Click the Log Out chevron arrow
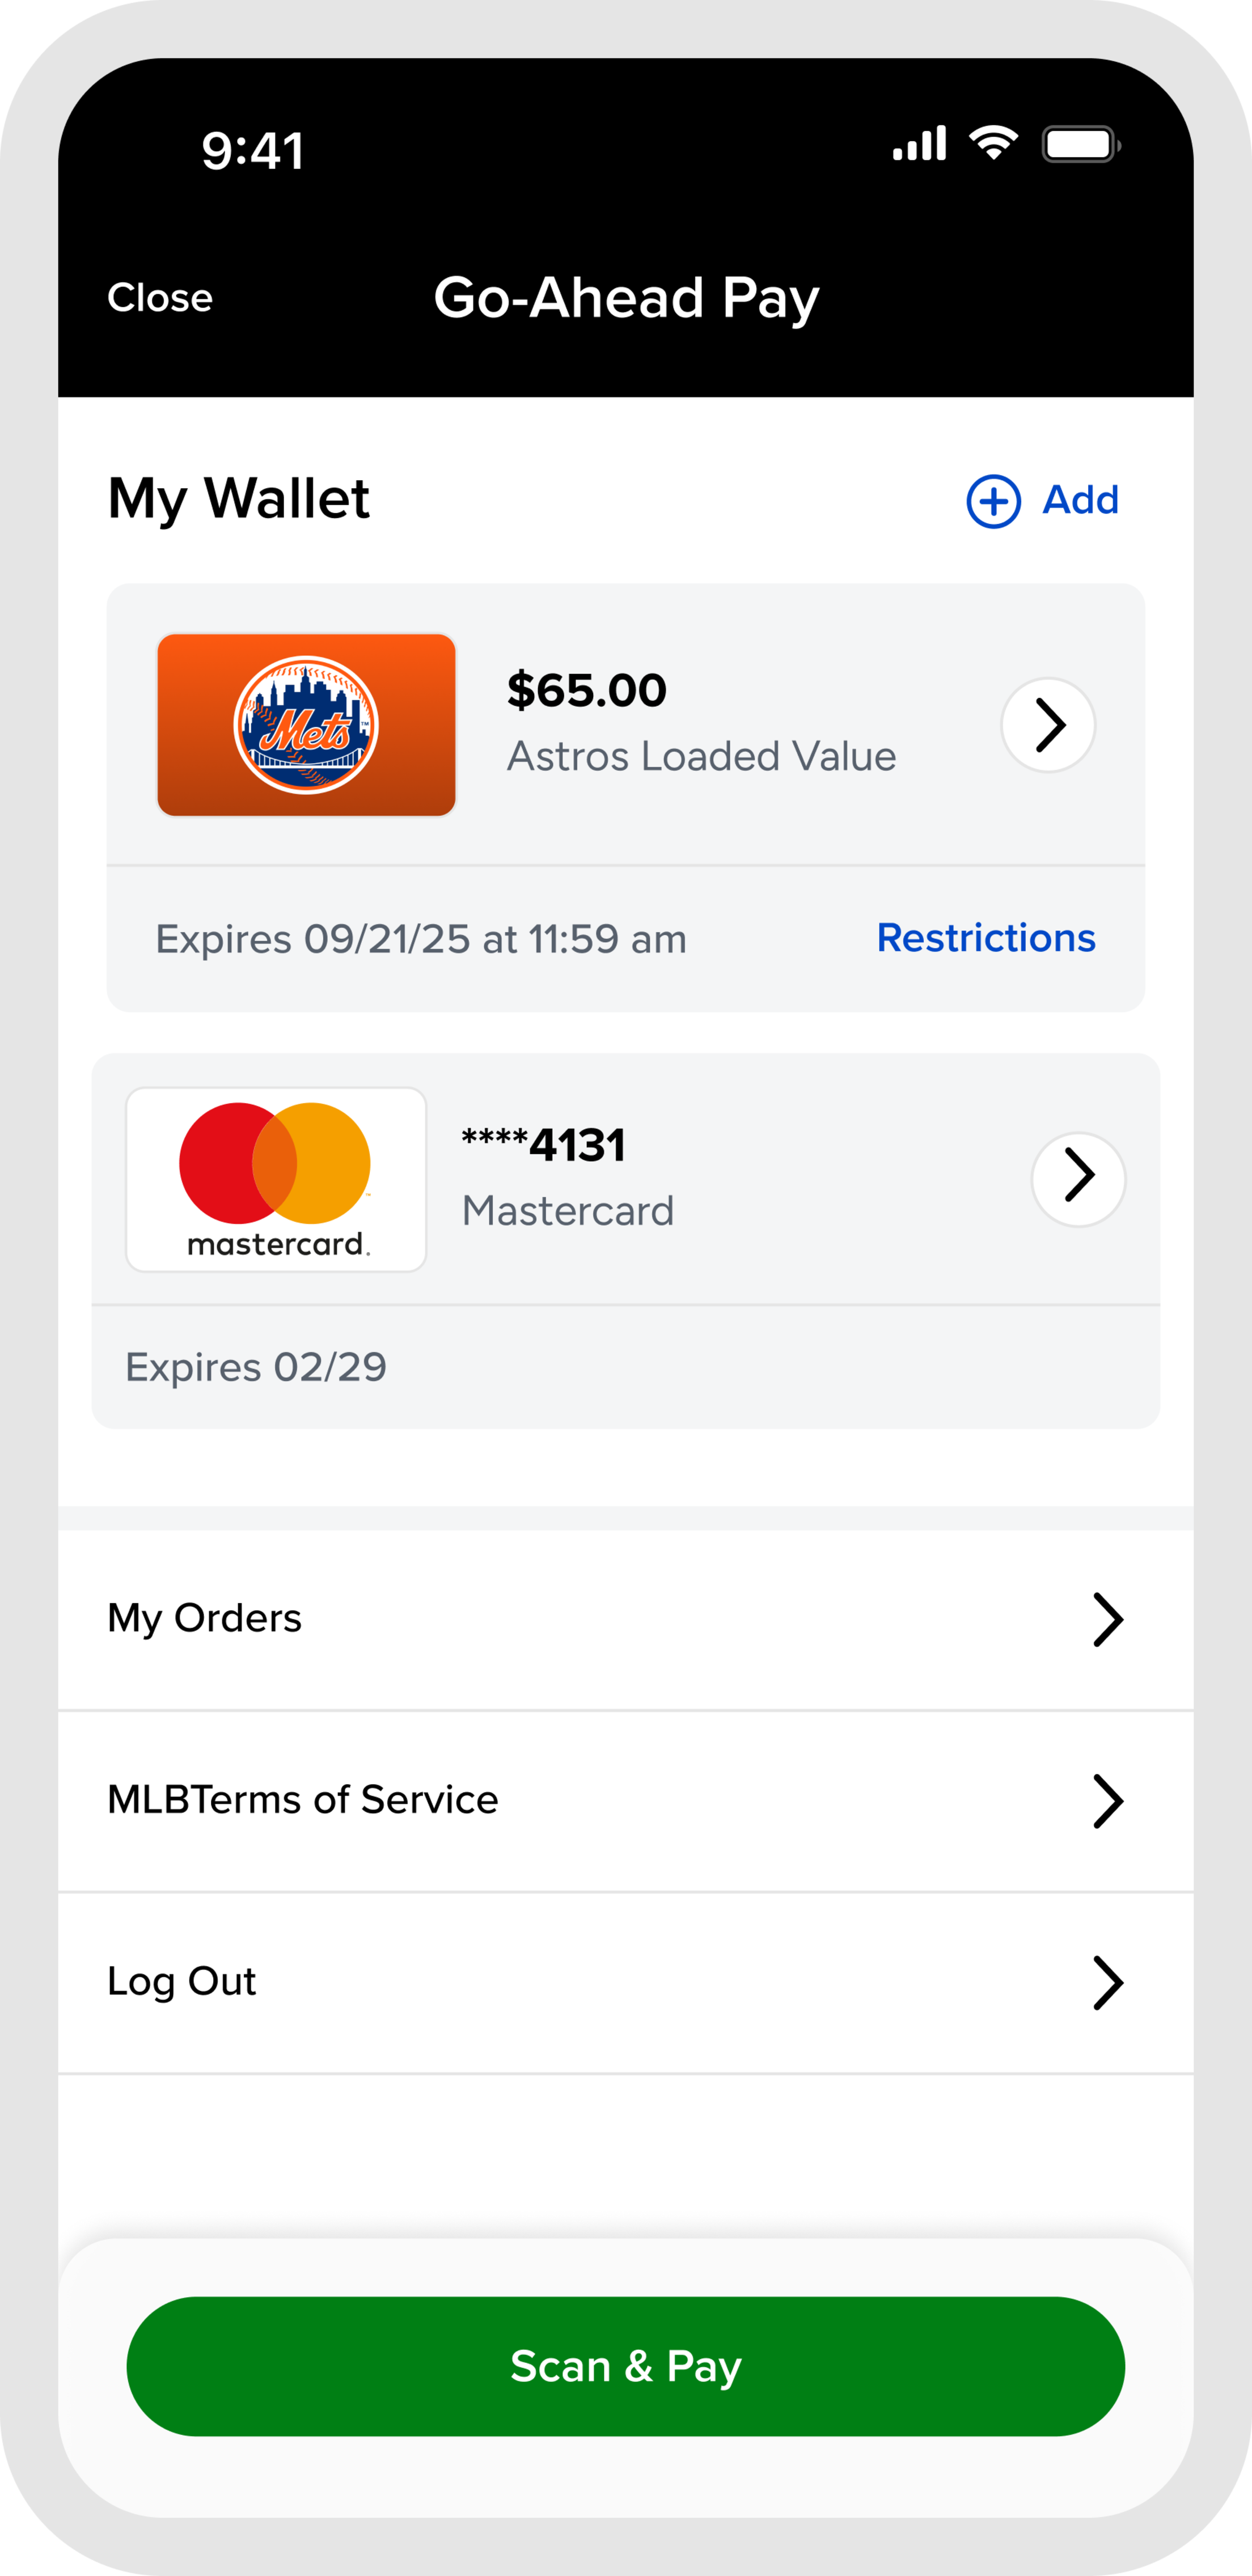Image resolution: width=1252 pixels, height=2576 pixels. pos(1107,1983)
